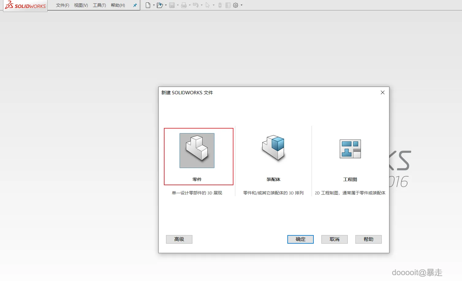This screenshot has width=462, height=281.
Task: Open the 视图(V) menu
Action: click(81, 5)
